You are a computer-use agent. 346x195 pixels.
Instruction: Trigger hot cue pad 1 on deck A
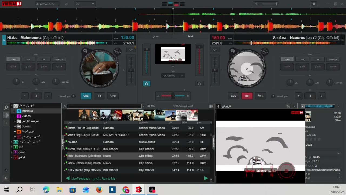[13, 66]
